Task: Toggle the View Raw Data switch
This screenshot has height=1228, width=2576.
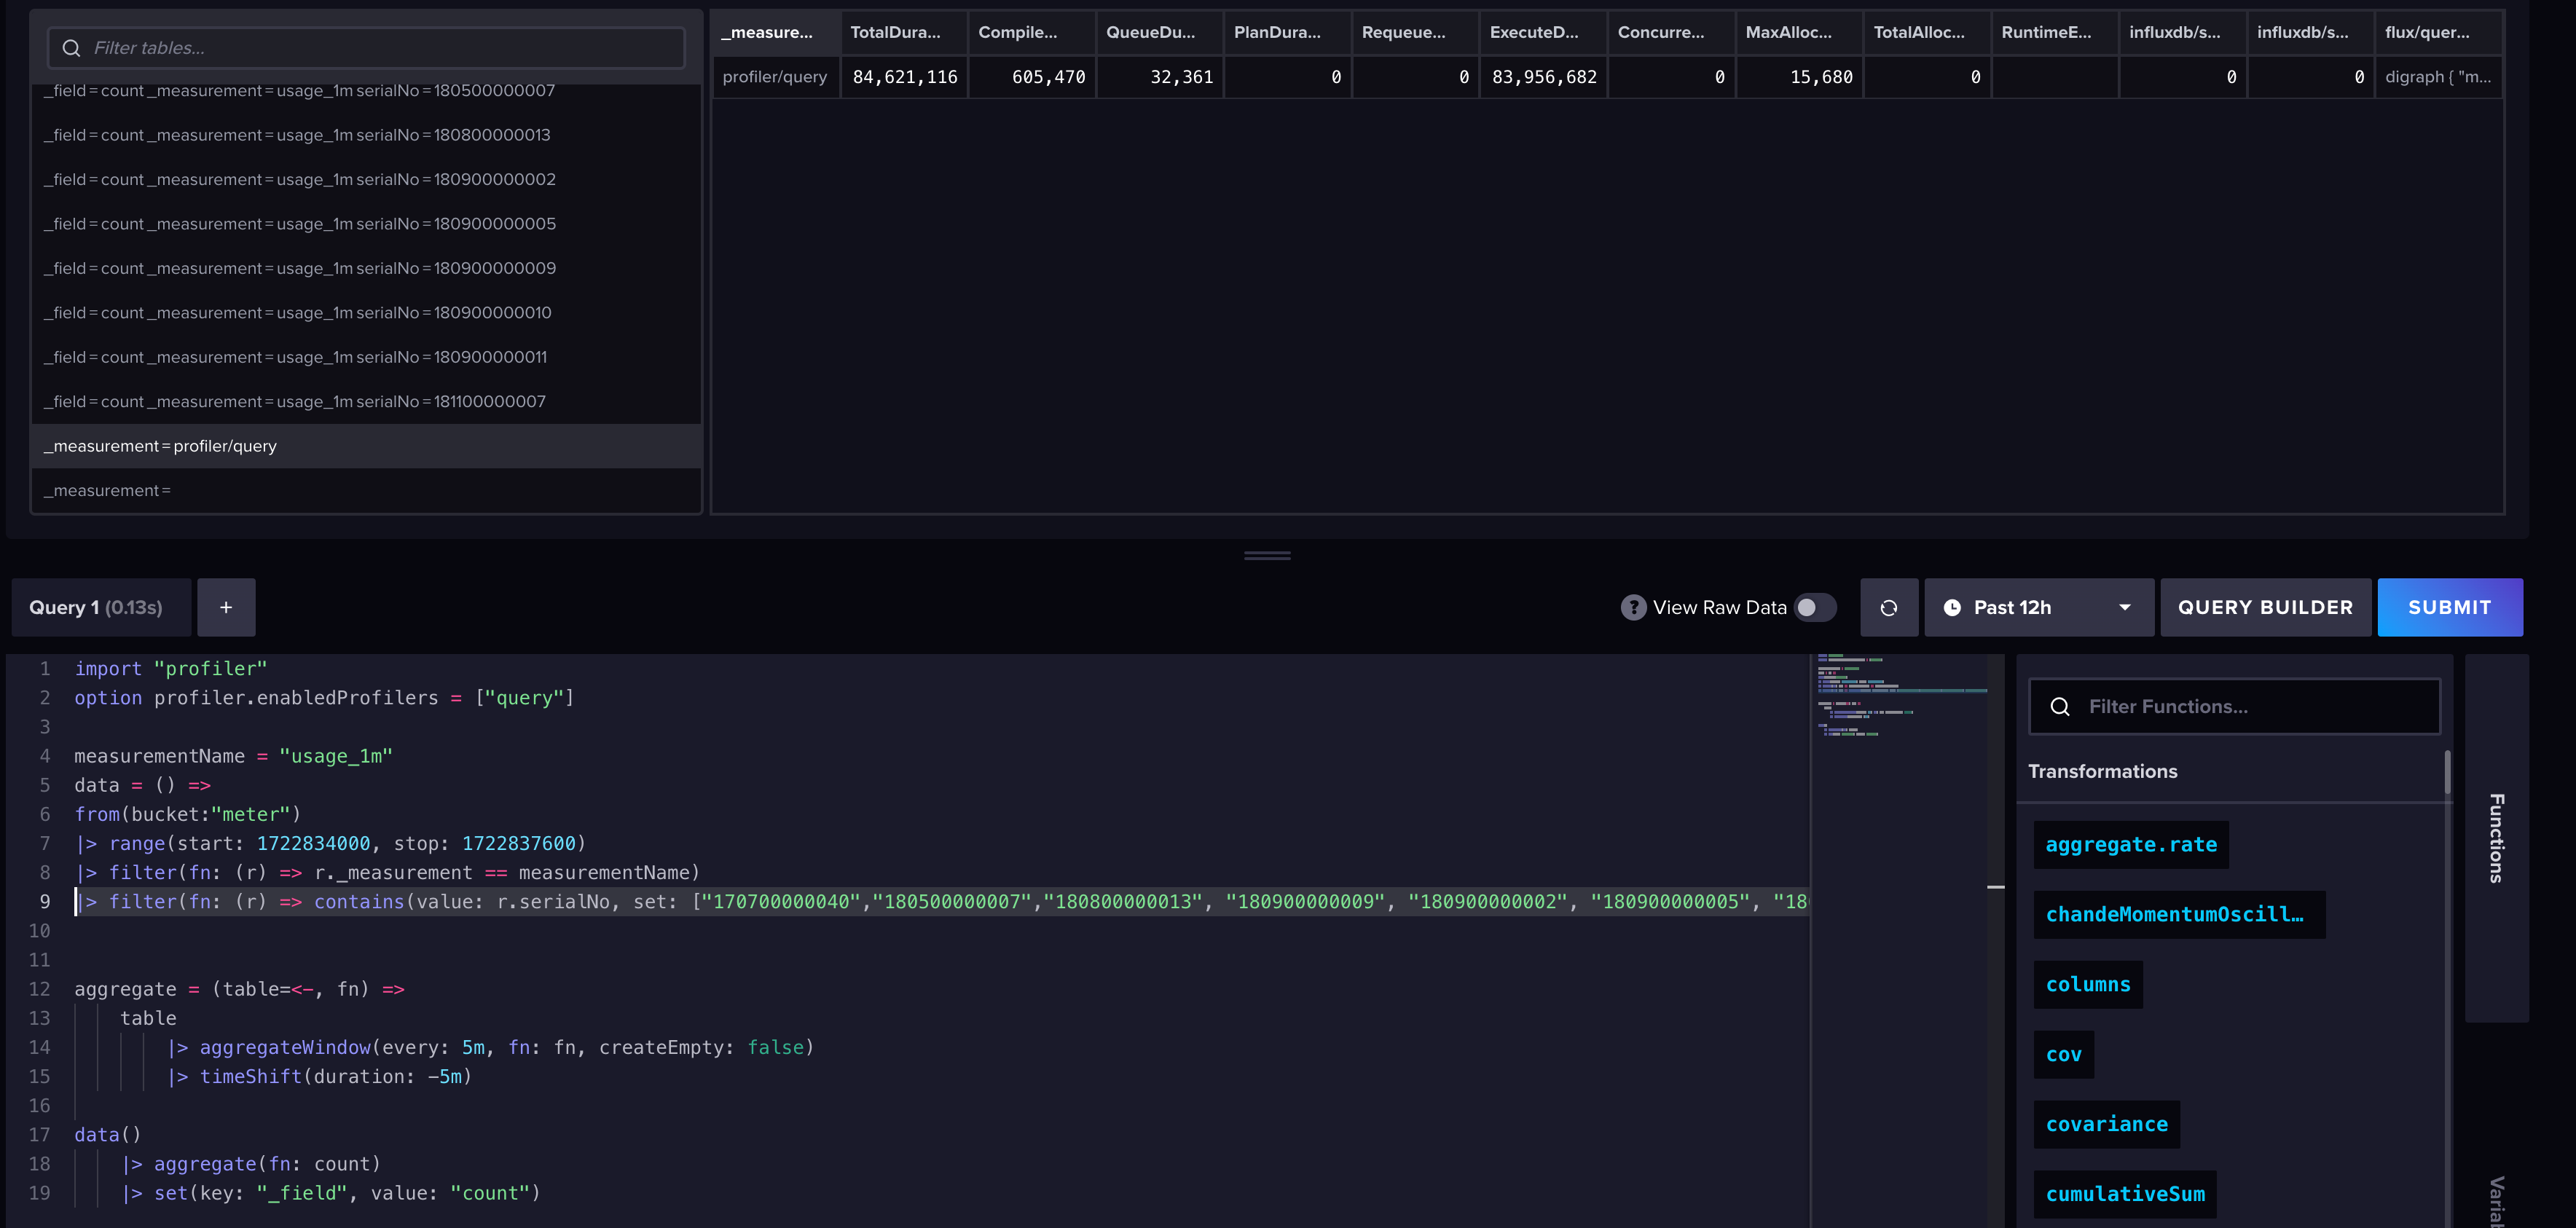Action: (x=1815, y=607)
